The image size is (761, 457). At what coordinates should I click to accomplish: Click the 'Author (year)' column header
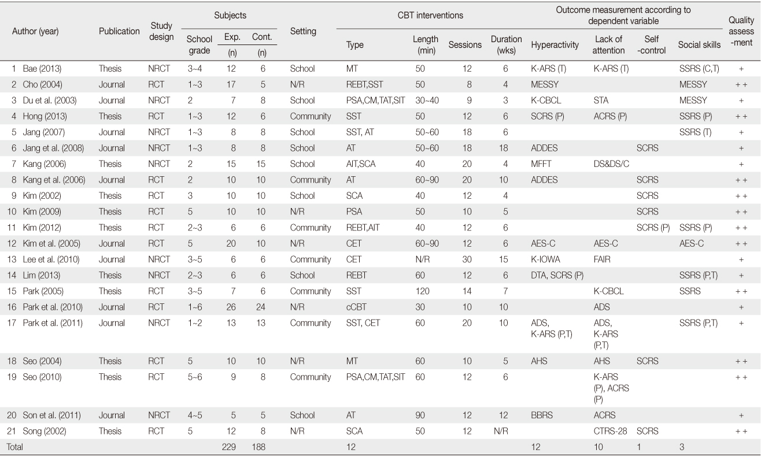click(35, 31)
